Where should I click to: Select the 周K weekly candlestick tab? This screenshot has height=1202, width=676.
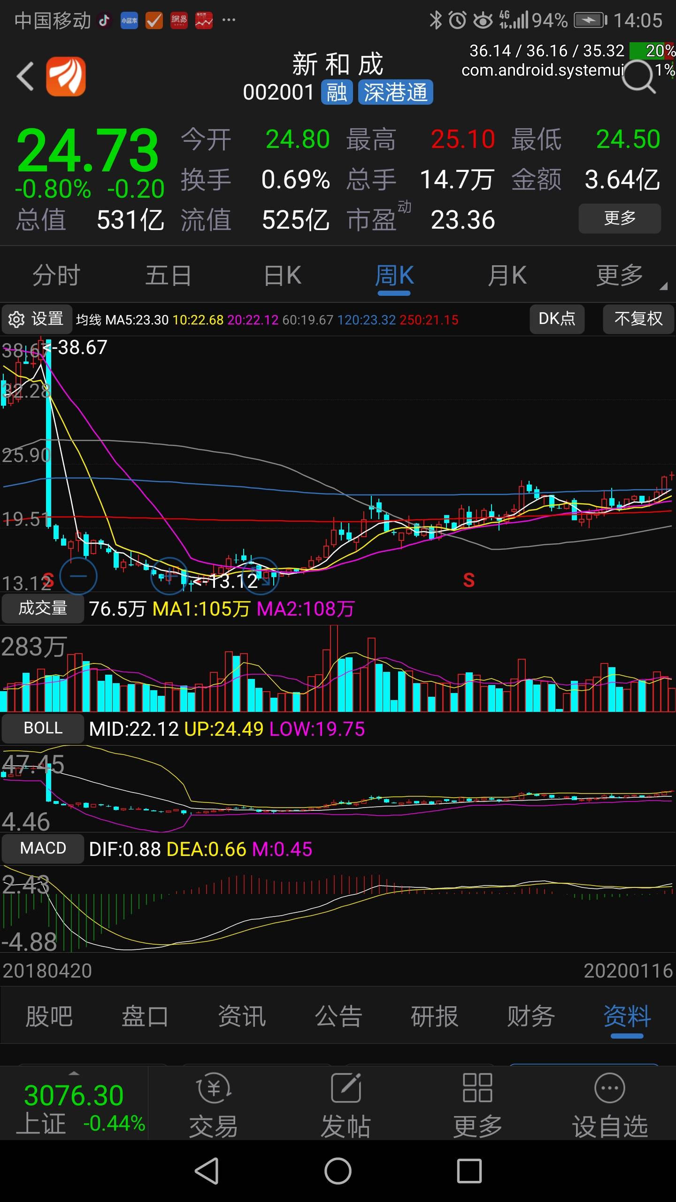394,276
